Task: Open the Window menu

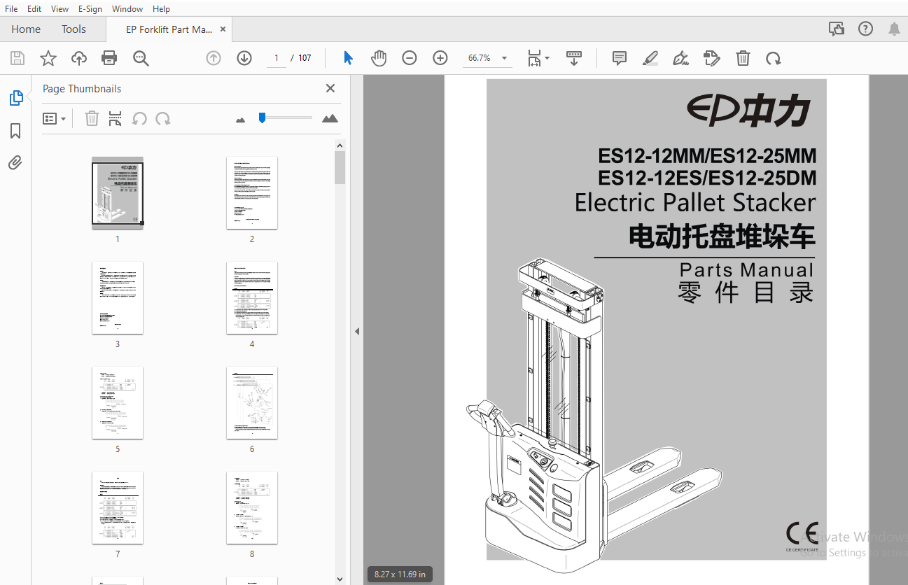Action: click(x=127, y=9)
